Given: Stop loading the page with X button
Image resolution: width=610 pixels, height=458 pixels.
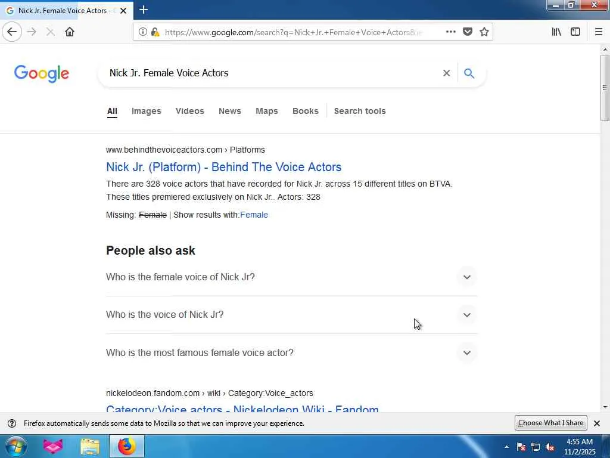Looking at the screenshot, I should 50,32.
